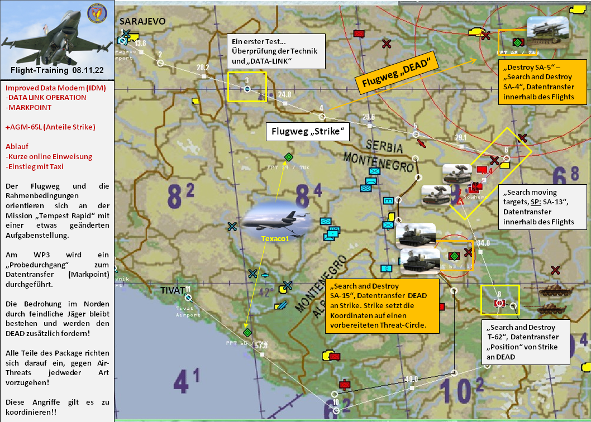Select the small blue aircraft icon near 42°
This screenshot has height=422, width=591.
[265, 275]
